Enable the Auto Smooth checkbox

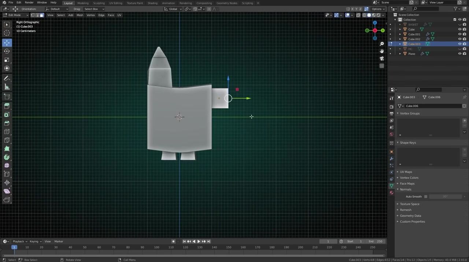[425, 197]
